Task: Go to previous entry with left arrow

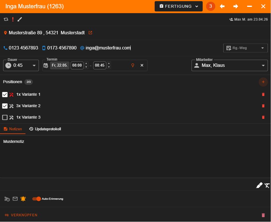Action: (222, 6)
